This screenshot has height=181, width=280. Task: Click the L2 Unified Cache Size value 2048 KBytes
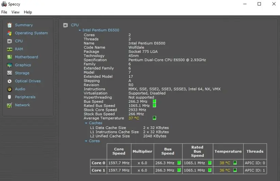(155, 136)
